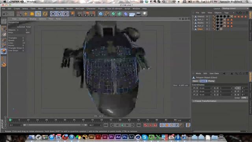Click the timeline preview range slider
The height and width of the screenshot is (142, 252).
(x=55, y=125)
